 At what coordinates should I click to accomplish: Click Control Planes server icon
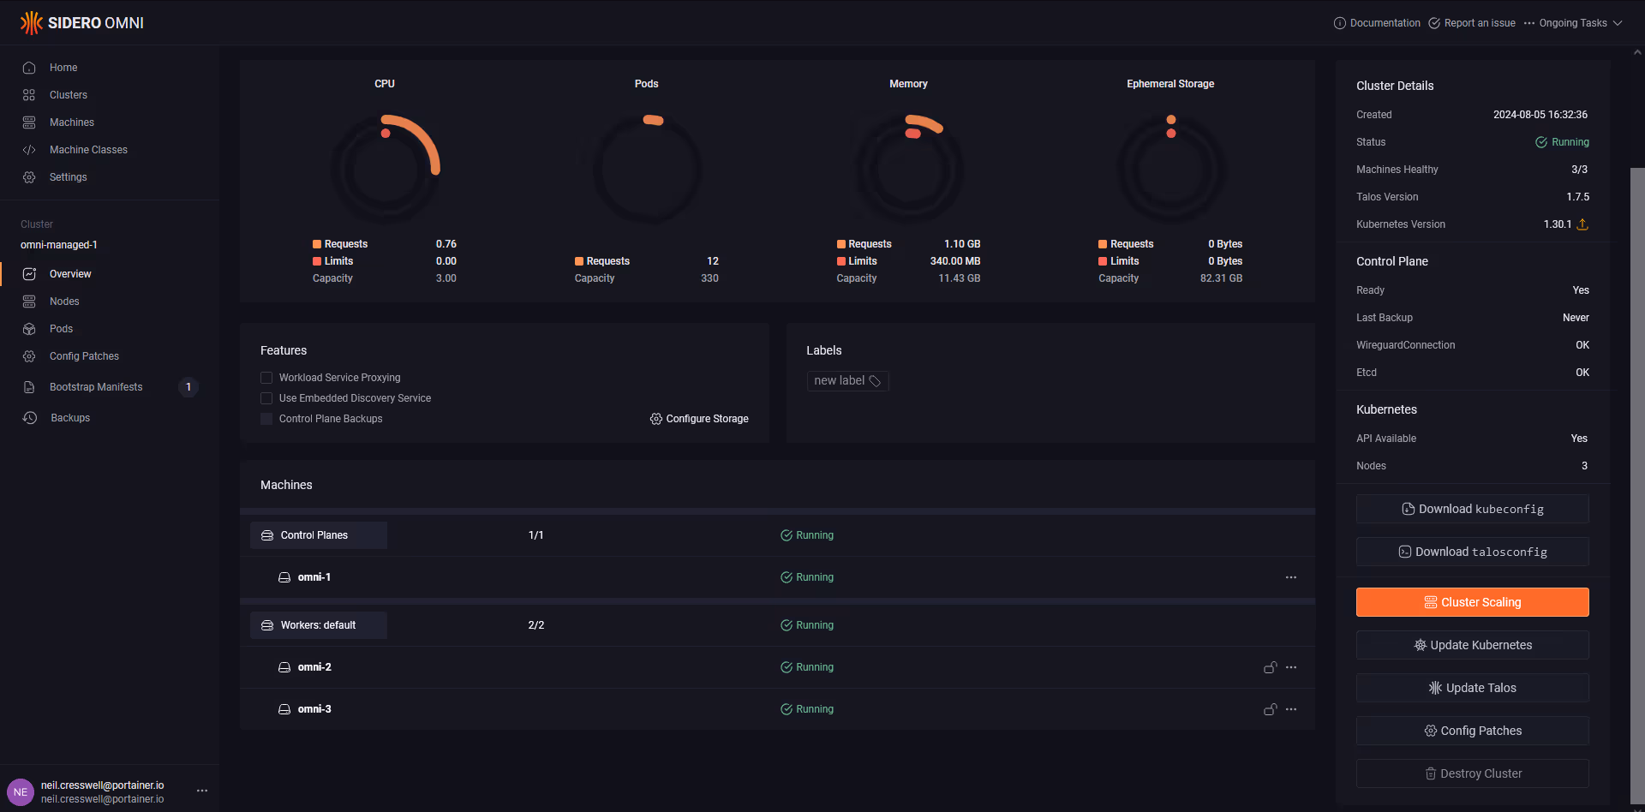[x=267, y=535]
